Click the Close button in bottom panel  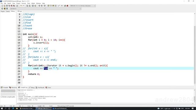click(48, 88)
